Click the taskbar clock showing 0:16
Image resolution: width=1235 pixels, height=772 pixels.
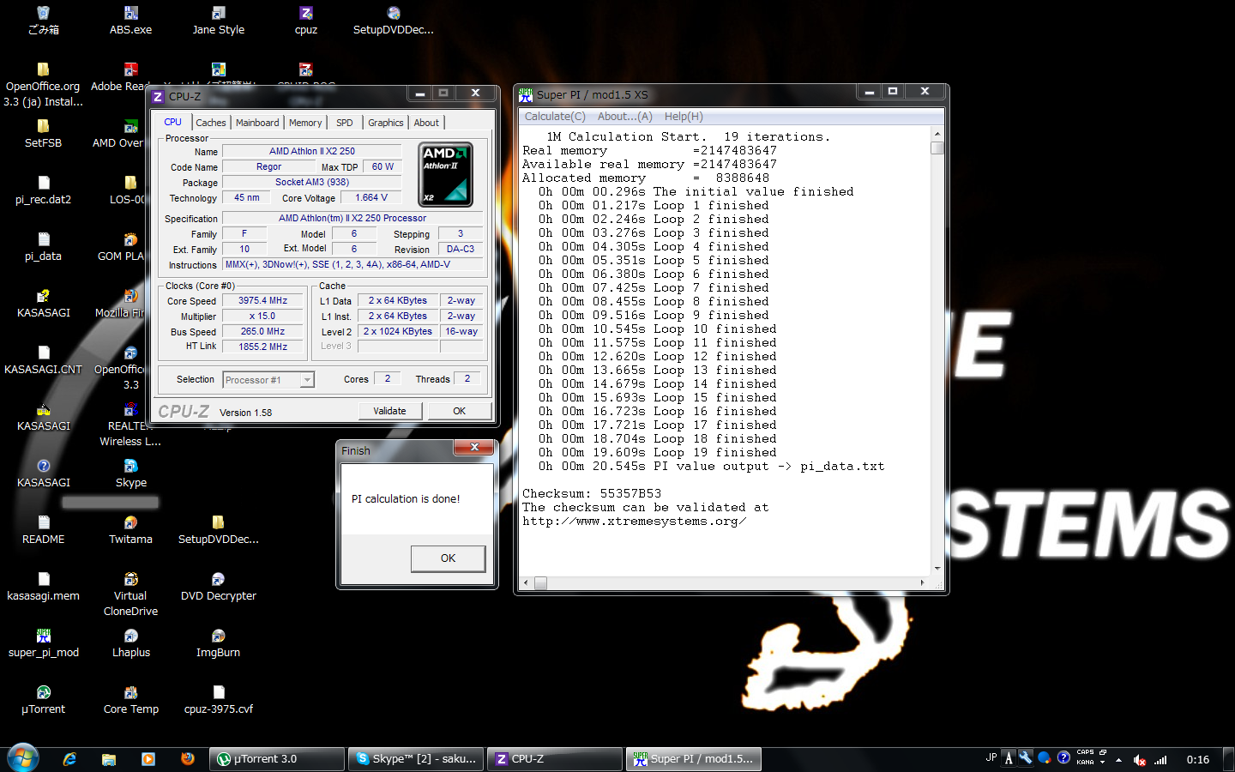point(1198,760)
